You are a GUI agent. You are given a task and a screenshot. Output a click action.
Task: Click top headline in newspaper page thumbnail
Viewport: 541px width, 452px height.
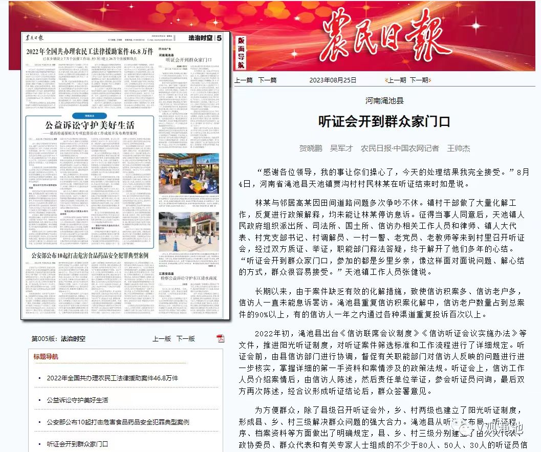click(x=90, y=51)
